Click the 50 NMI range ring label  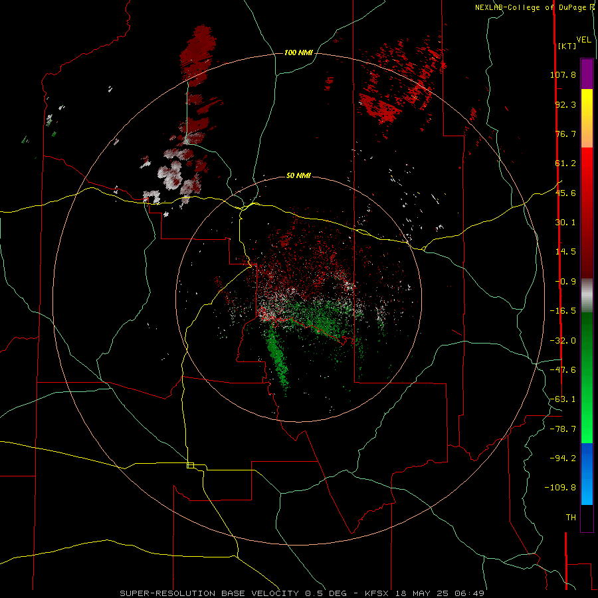coord(298,176)
